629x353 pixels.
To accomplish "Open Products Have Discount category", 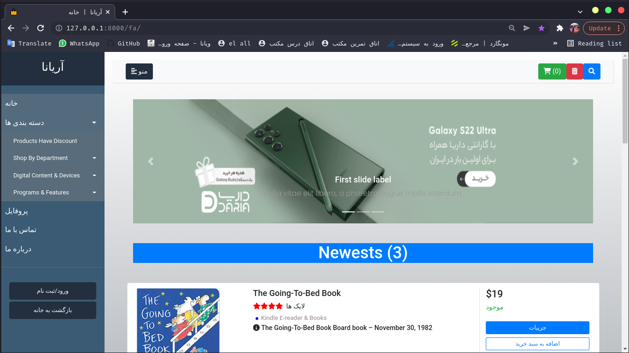I will coord(45,141).
